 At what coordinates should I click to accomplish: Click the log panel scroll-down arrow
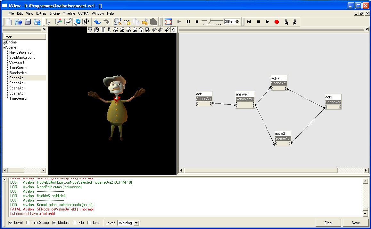[365, 214]
